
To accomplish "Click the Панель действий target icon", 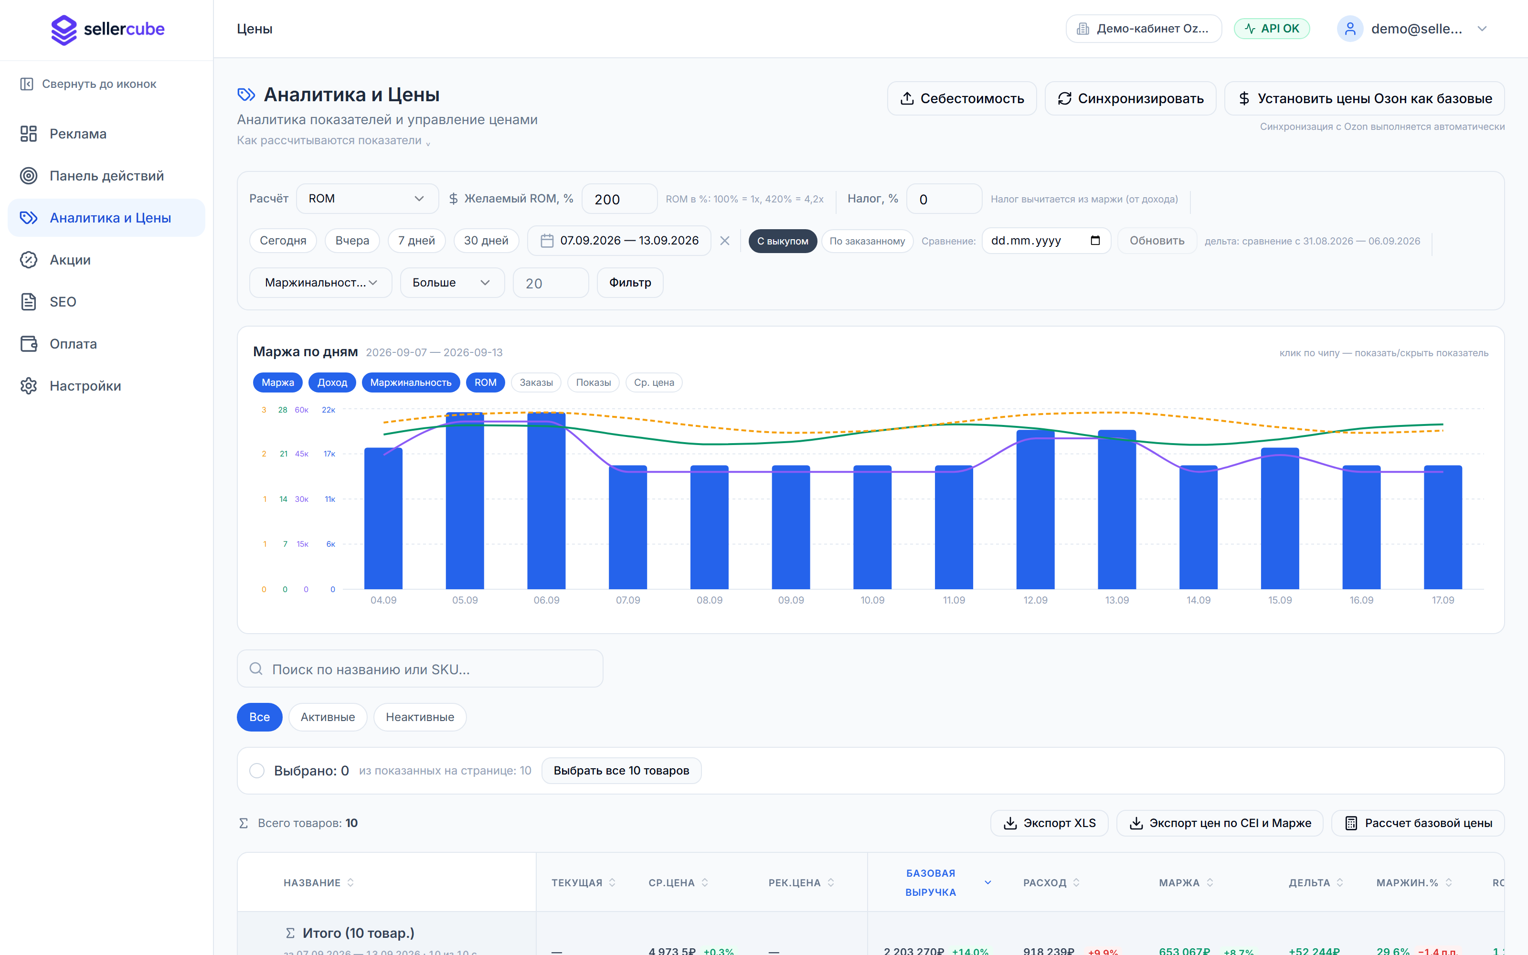I will 29,176.
